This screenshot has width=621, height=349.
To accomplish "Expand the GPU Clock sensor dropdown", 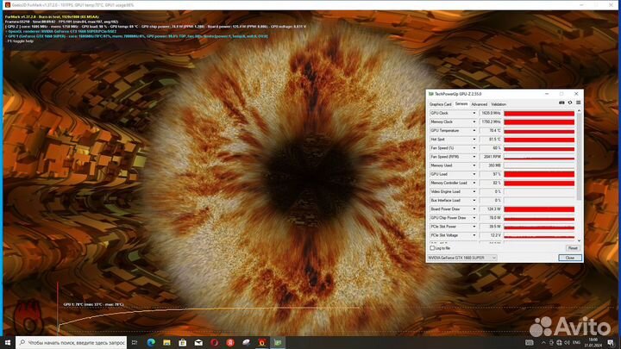I will tap(474, 113).
